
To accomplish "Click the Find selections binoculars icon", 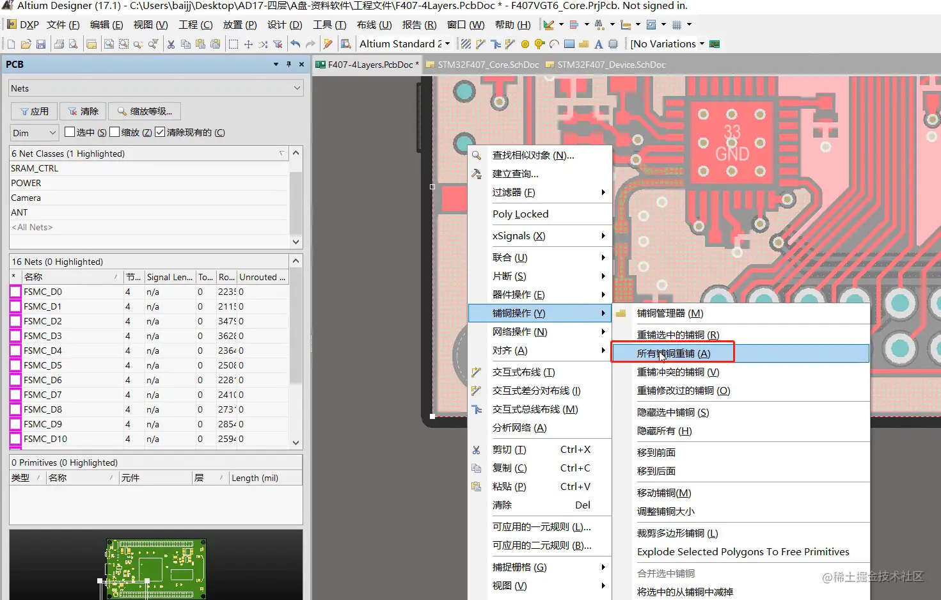I will [x=599, y=25].
